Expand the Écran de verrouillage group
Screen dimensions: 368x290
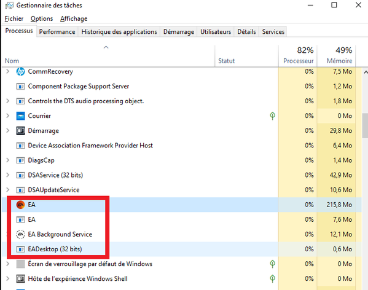8,264
